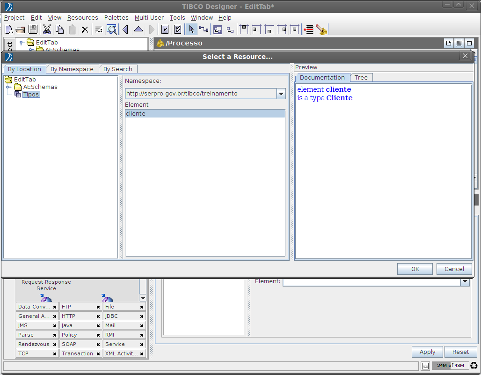Open the Palettes menu
The image size is (481, 375).
(x=116, y=18)
